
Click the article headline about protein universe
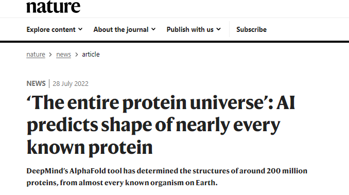pos(161,125)
